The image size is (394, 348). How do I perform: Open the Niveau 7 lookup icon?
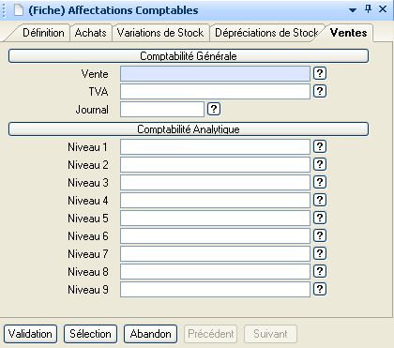click(320, 253)
